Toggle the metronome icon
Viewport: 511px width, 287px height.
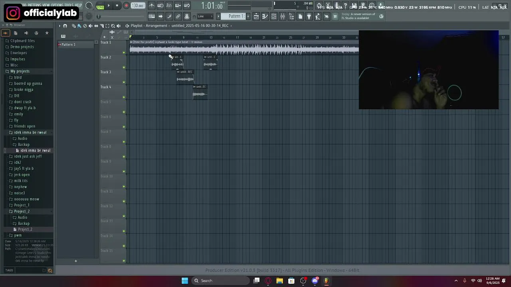pos(152,6)
